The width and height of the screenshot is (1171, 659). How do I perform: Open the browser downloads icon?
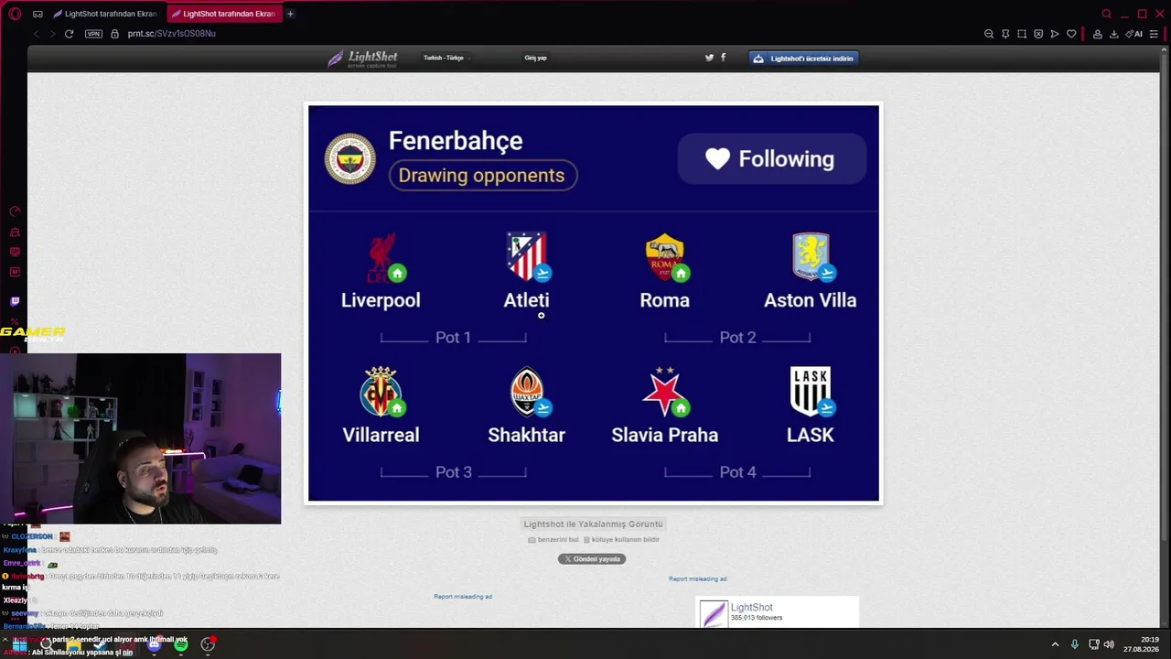[x=1114, y=34]
